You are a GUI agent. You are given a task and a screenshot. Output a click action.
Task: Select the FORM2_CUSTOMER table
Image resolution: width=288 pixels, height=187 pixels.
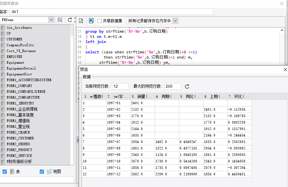click(20, 138)
